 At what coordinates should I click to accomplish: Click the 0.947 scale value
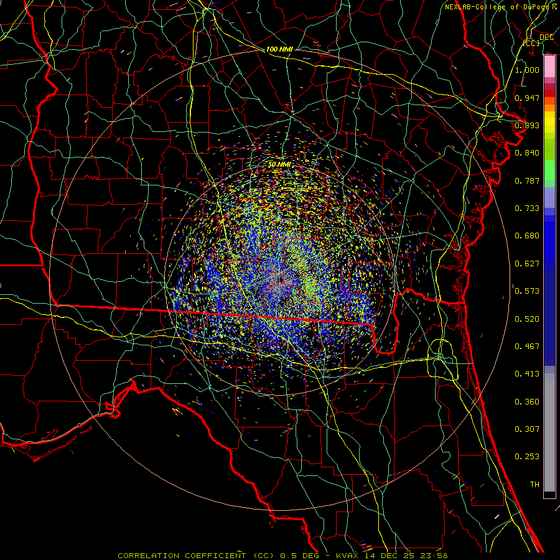click(527, 98)
